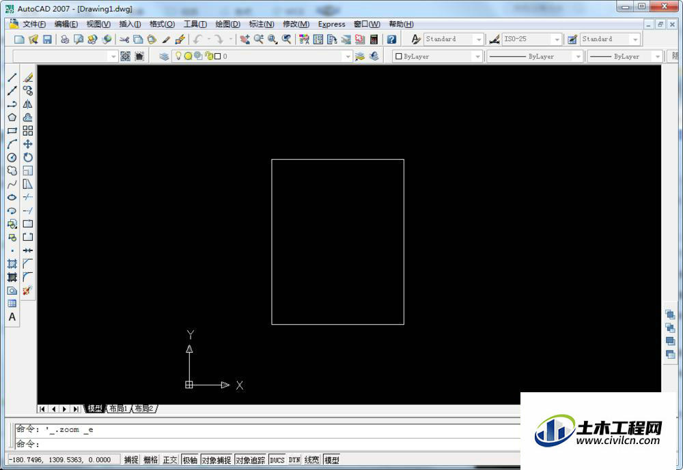Screen dimensions: 683x470
Task: Select the Rotate tool
Action: tap(28, 158)
